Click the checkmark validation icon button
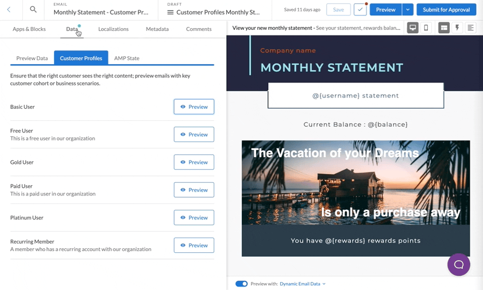The width and height of the screenshot is (483, 290). (360, 10)
